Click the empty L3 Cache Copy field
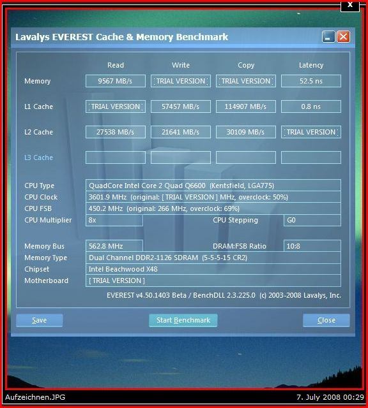The height and width of the screenshot is (408, 368). point(246,157)
